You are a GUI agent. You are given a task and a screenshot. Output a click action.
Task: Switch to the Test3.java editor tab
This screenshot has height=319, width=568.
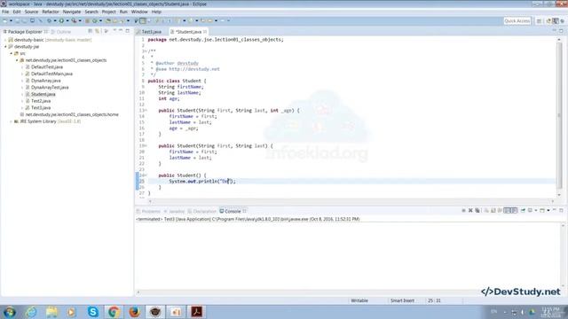[x=151, y=32]
